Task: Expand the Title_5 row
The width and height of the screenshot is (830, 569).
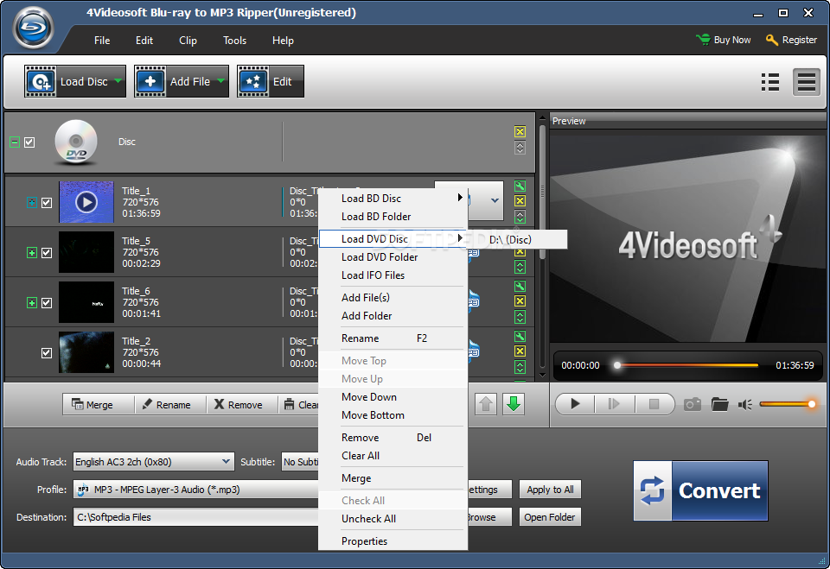Action: (32, 253)
